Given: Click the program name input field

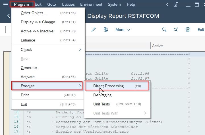Looking at the screenshot, I should click(x=118, y=45).
